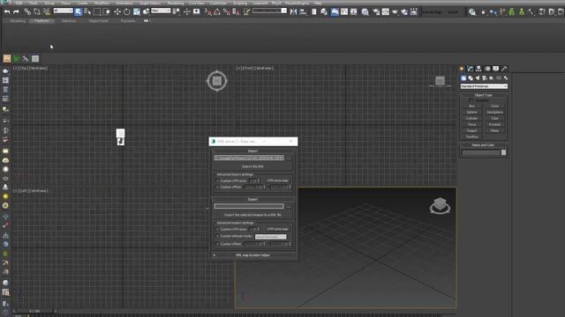Open the Animation menu
This screenshot has height=317, width=565.
pos(124,3)
